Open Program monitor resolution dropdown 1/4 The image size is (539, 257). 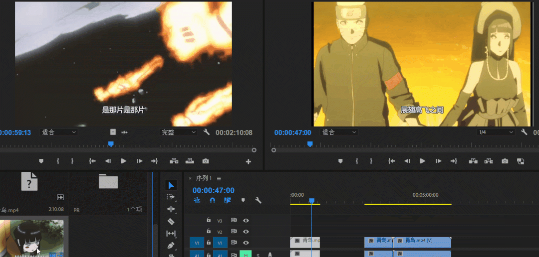496,132
